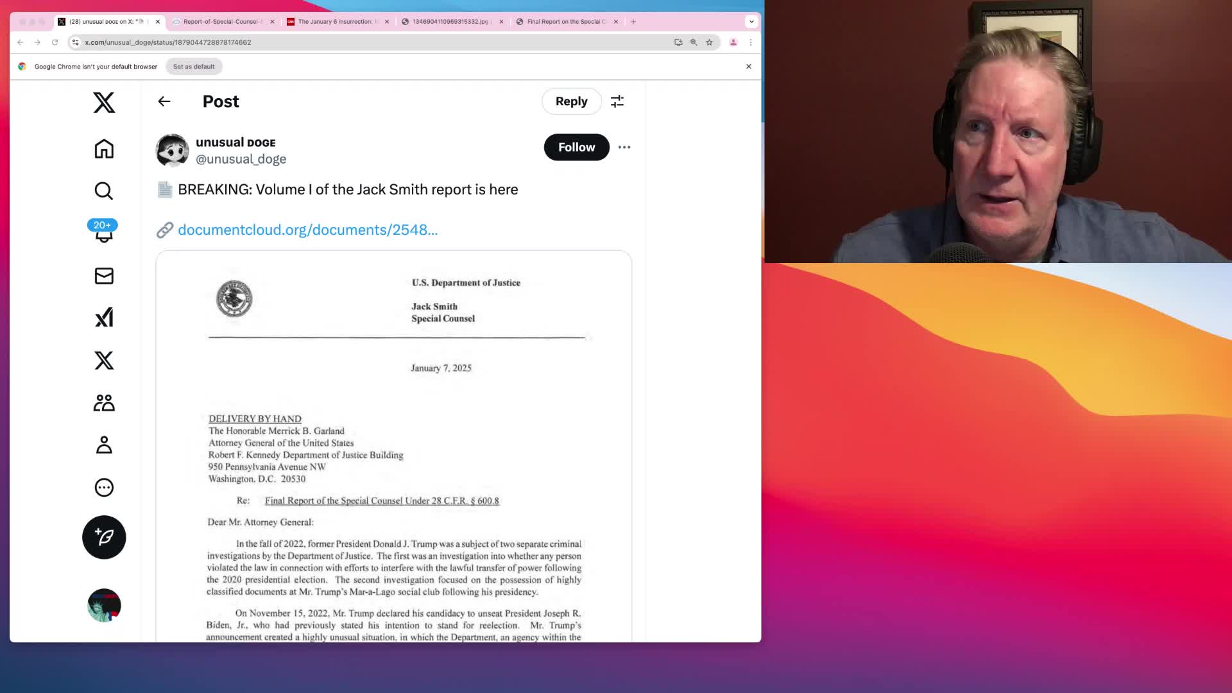Open reply sort settings icon
Viewport: 1232px width, 693px height.
click(617, 101)
